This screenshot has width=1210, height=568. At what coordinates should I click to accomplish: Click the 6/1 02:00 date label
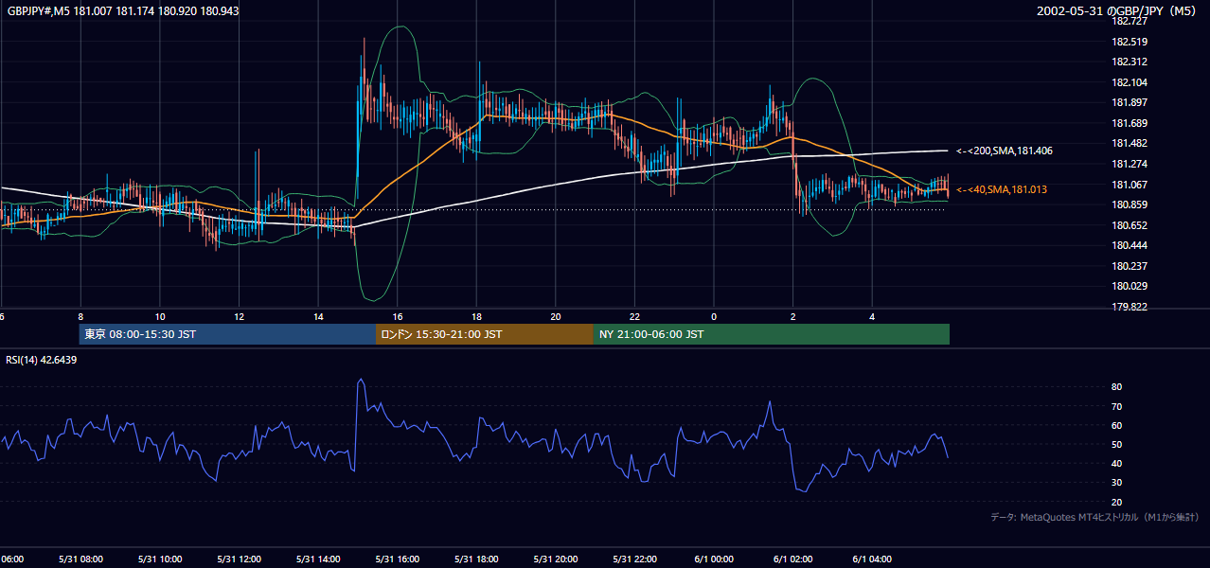click(793, 559)
